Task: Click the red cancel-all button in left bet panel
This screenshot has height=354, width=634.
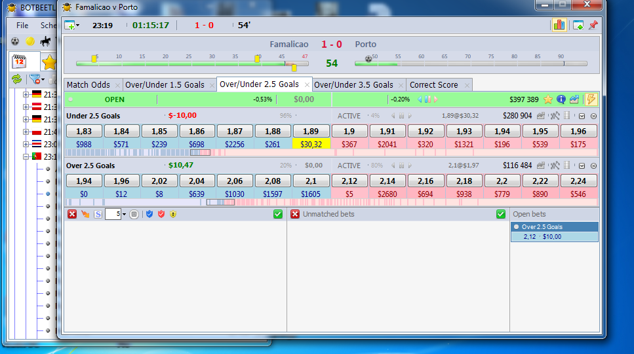Action: tap(72, 214)
